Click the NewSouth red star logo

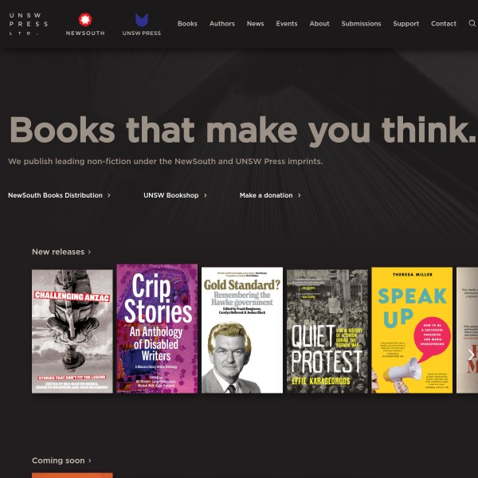click(85, 19)
